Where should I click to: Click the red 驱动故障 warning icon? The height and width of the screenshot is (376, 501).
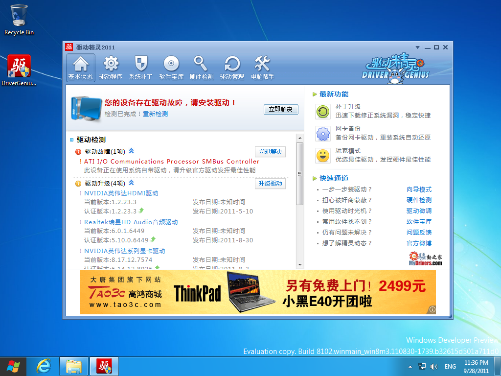pyautogui.click(x=78, y=152)
